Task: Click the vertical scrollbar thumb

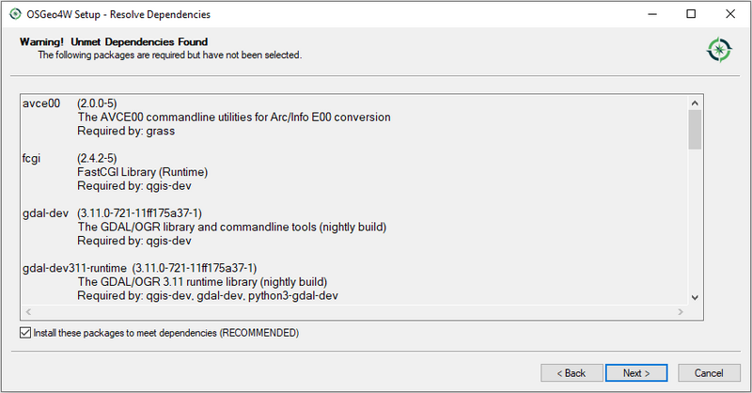Action: [696, 130]
